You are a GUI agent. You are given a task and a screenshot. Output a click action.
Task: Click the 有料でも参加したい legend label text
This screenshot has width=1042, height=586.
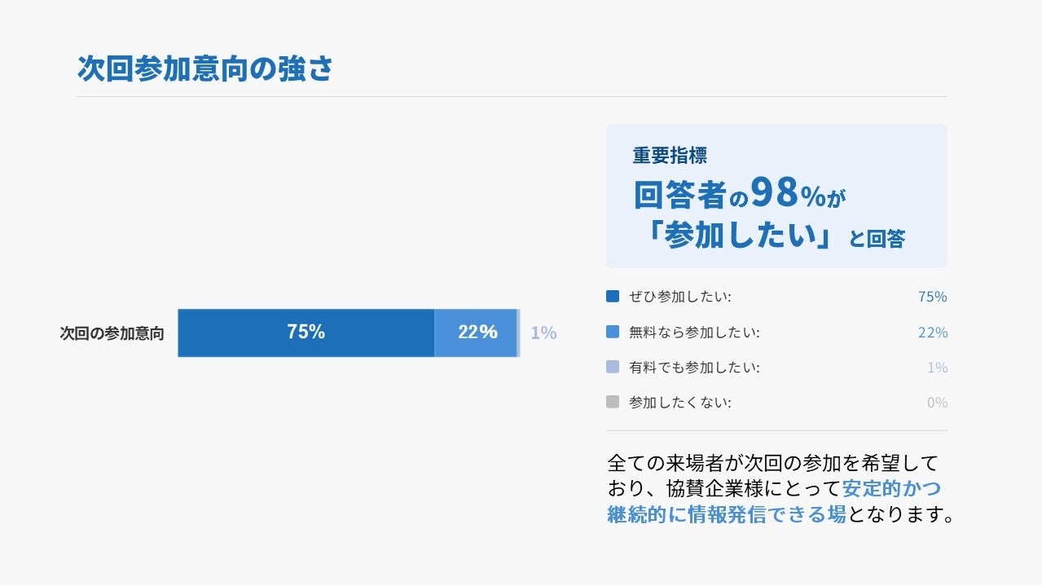[x=694, y=368]
